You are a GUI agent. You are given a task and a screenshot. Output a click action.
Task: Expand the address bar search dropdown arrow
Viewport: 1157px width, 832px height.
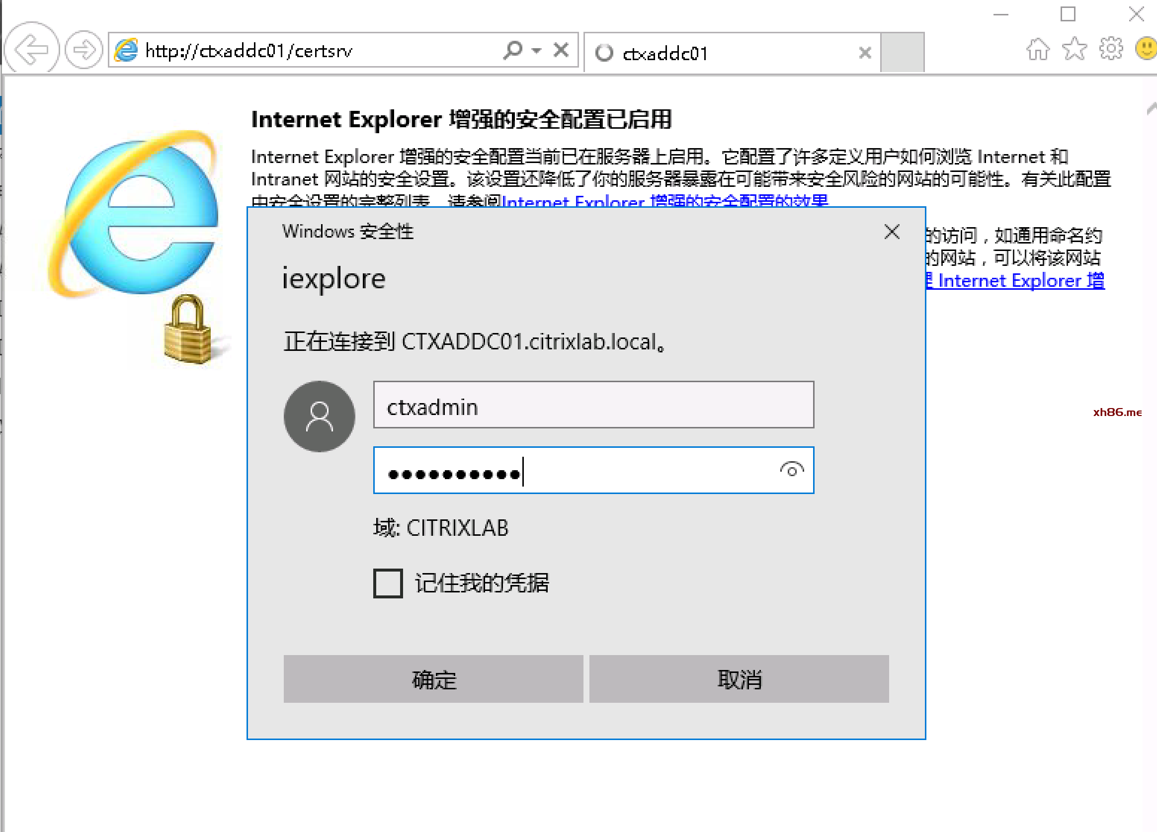(x=536, y=51)
